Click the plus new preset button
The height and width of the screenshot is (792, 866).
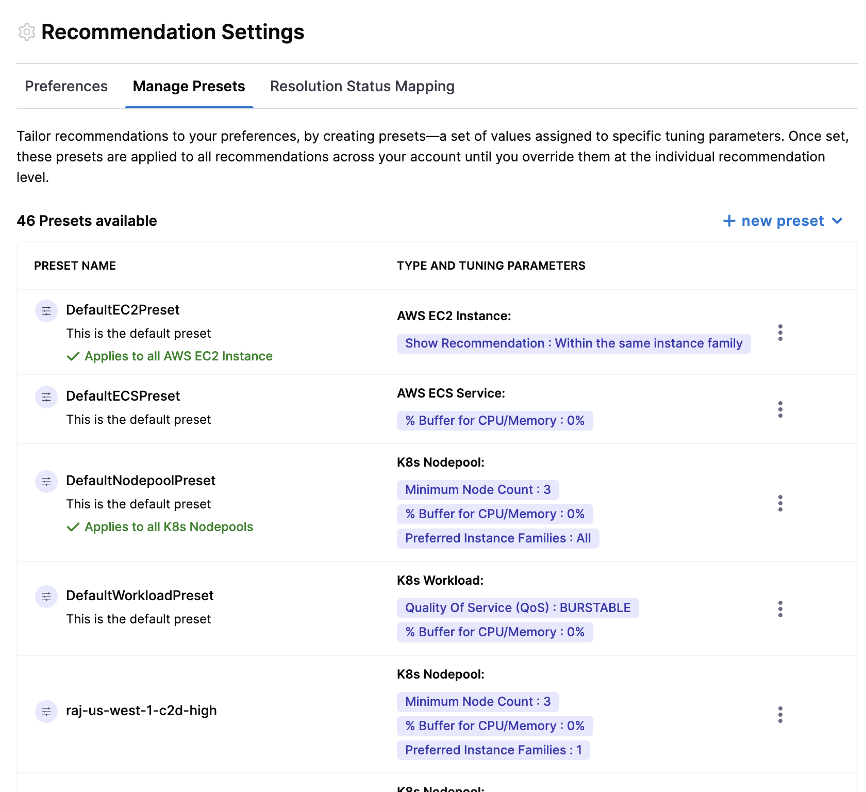(773, 221)
